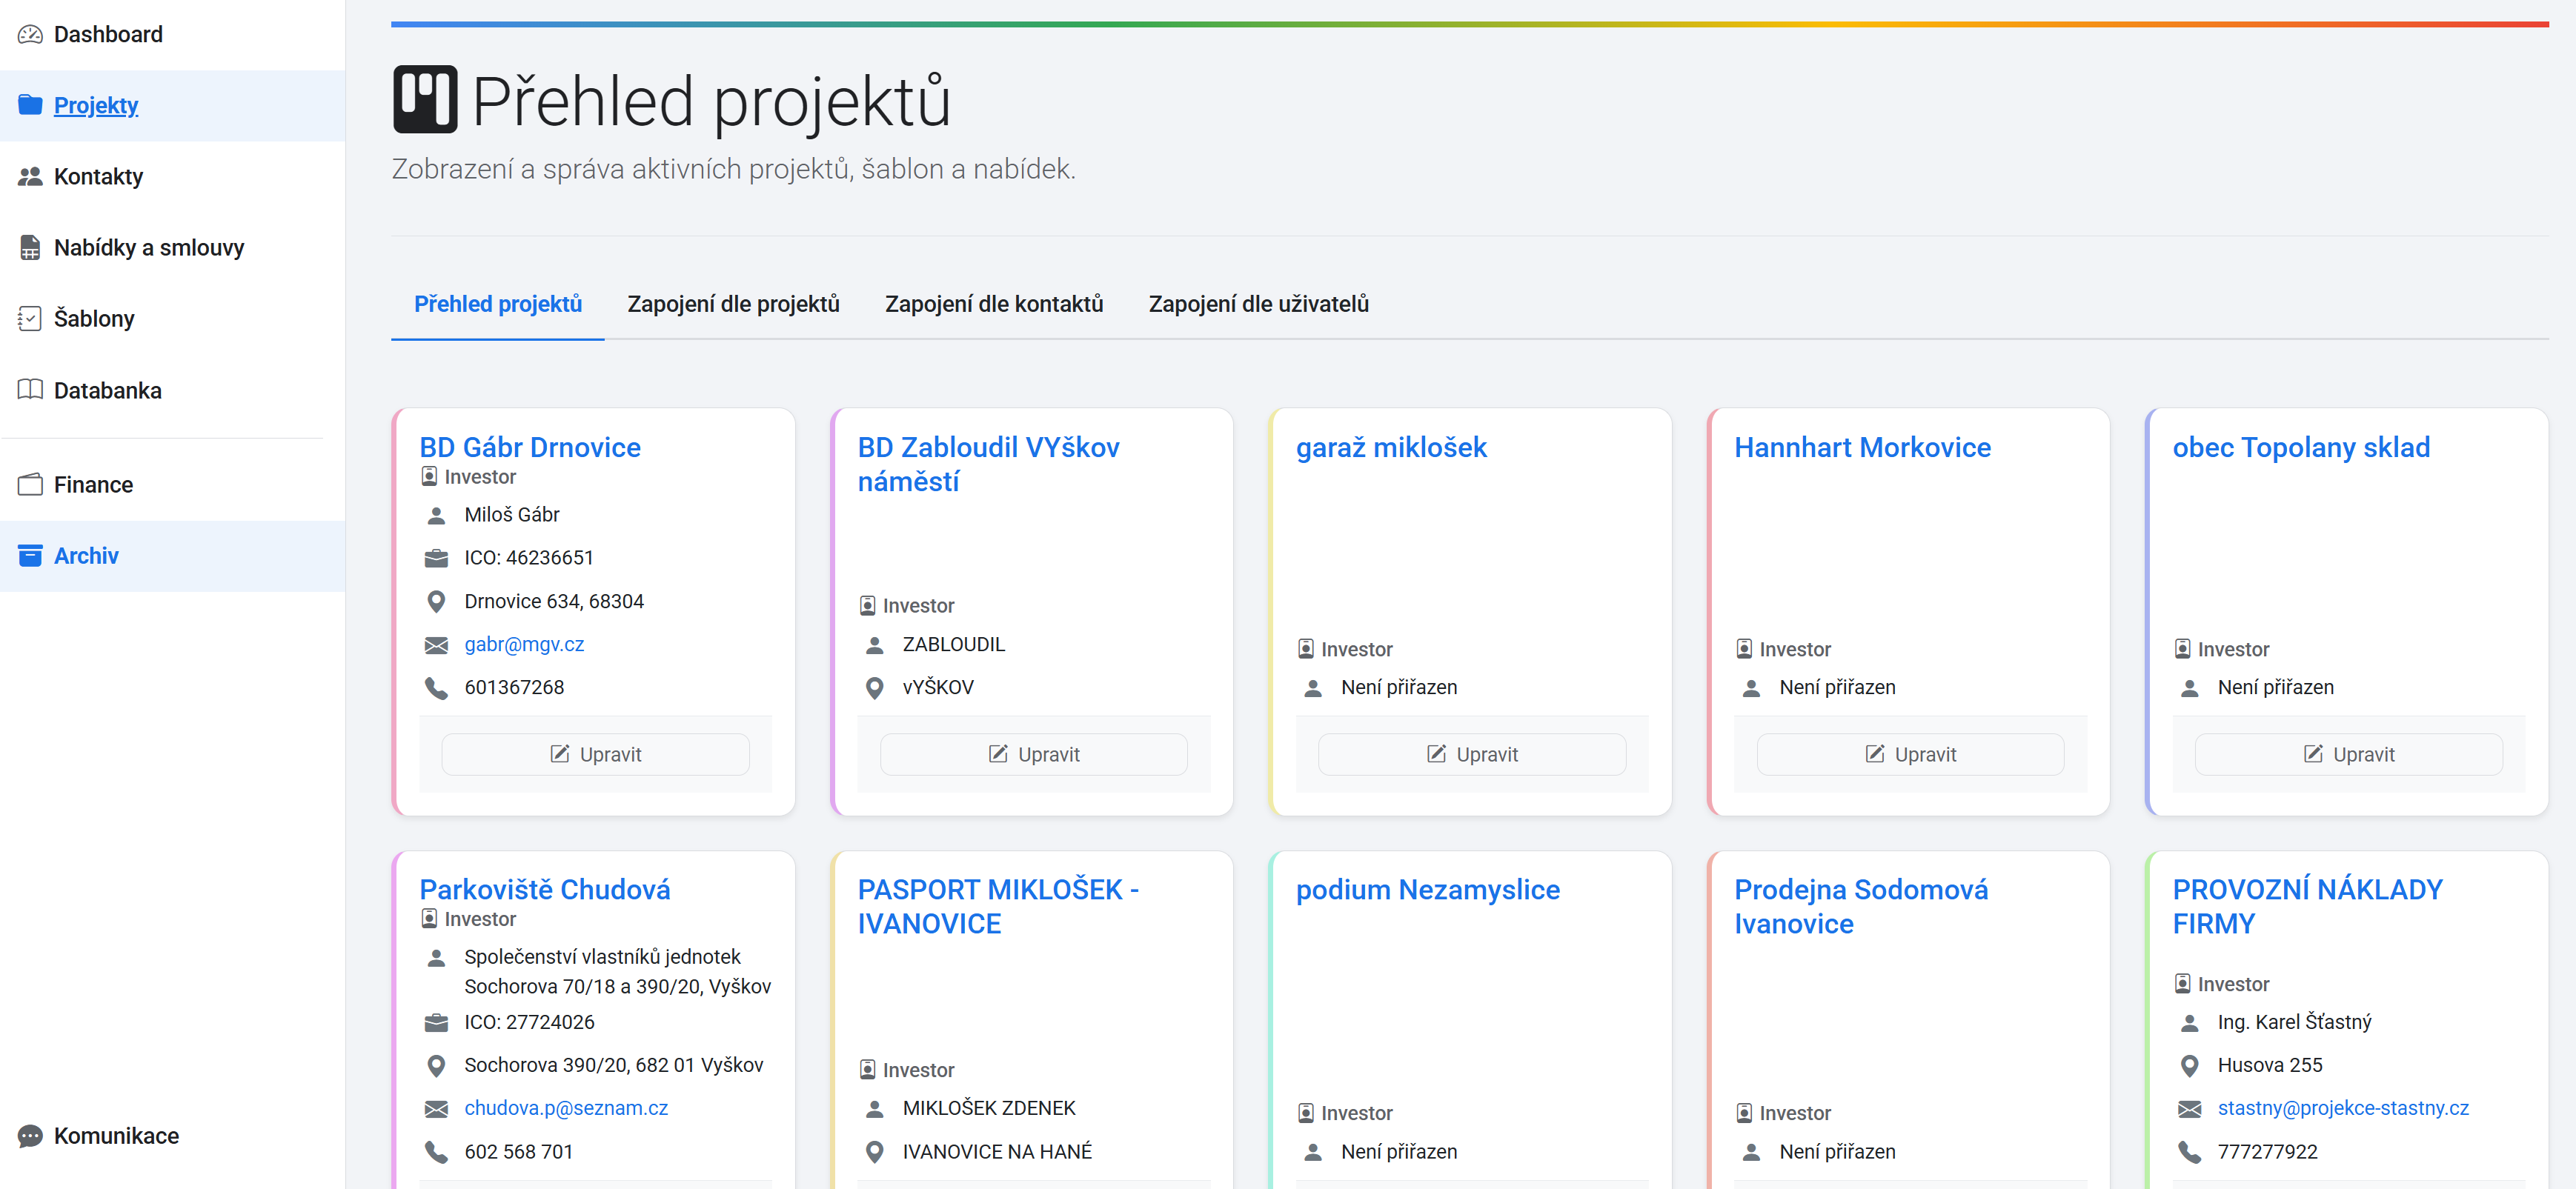2576x1189 pixels.
Task: Click the Šablony checklist icon
Action: (x=30, y=319)
